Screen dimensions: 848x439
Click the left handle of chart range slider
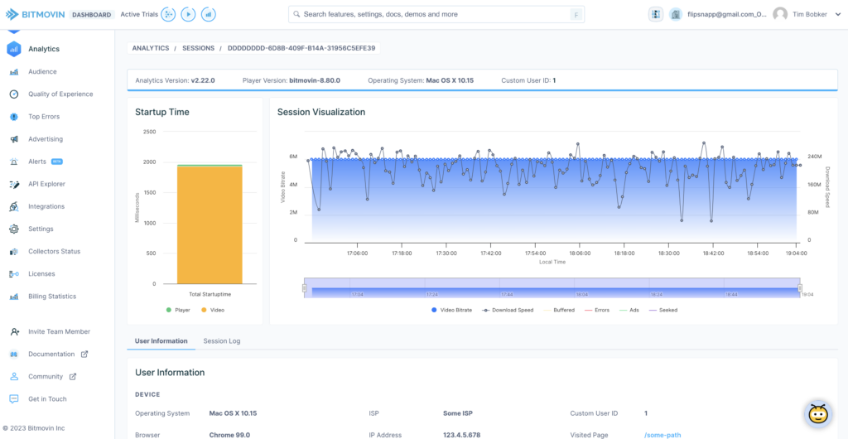coord(305,289)
